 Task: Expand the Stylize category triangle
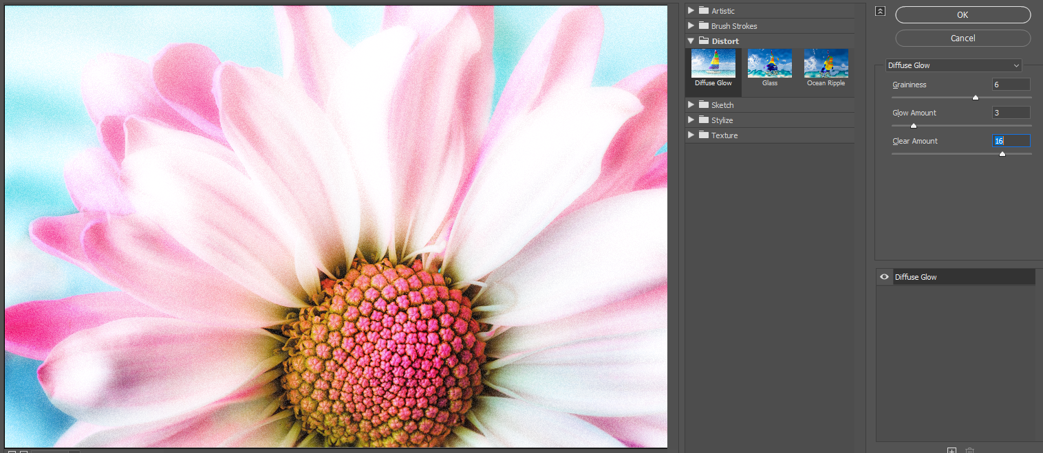point(691,120)
